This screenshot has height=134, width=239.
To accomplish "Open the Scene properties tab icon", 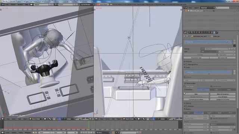I will pyautogui.click(x=194, y=32).
